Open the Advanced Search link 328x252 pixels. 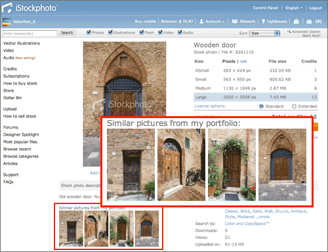[x=306, y=31]
